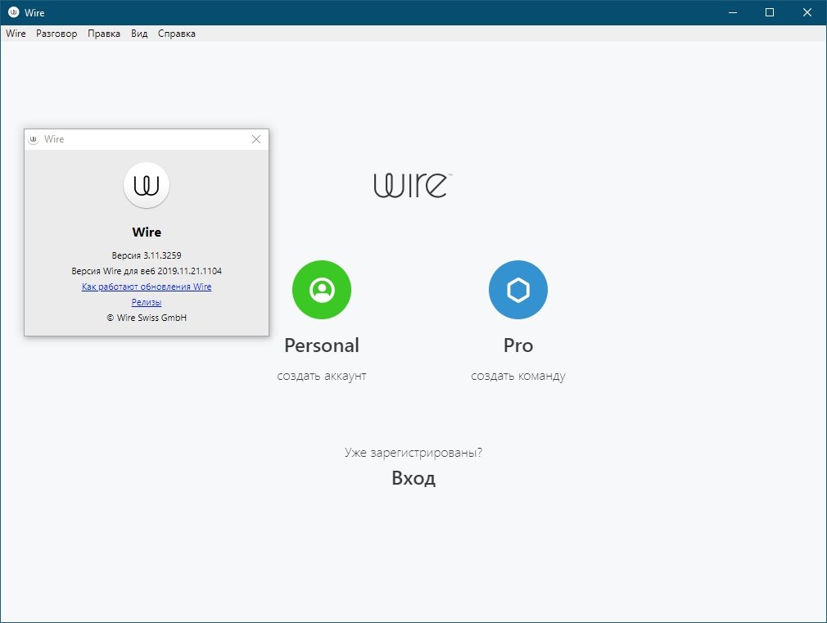
Task: Open link Как работают обновления Wire
Action: (147, 287)
